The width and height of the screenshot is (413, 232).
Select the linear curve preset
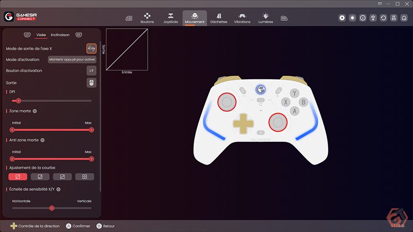point(17,177)
